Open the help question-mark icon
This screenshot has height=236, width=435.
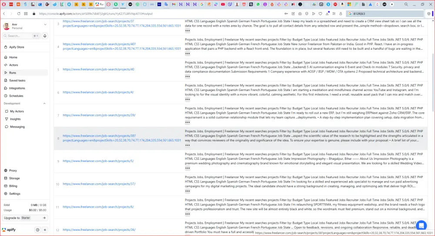(x=37, y=230)
